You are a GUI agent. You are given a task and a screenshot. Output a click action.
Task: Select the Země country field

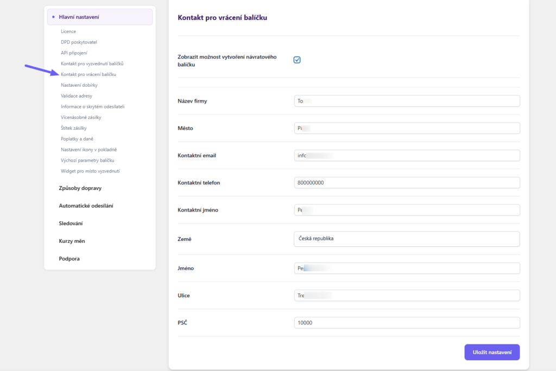pyautogui.click(x=406, y=239)
